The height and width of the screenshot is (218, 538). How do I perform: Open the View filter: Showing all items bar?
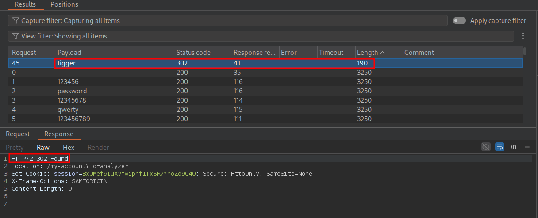click(x=261, y=36)
